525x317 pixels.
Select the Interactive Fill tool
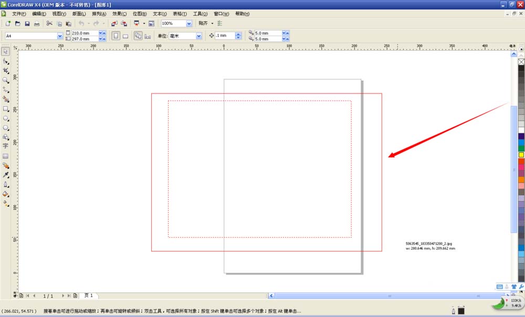click(6, 204)
